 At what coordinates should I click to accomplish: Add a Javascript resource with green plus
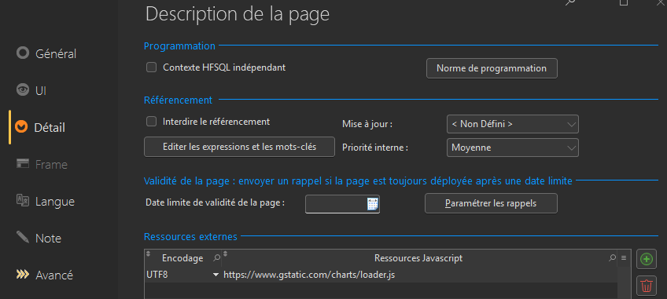pos(647,259)
